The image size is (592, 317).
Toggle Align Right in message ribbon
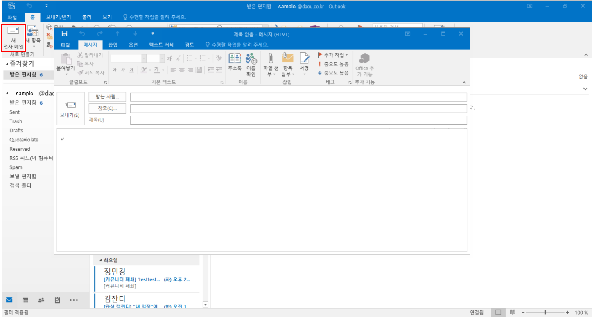coord(190,70)
